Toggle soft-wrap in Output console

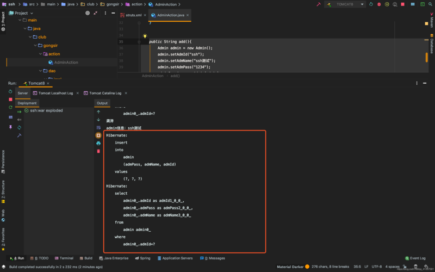click(98, 127)
